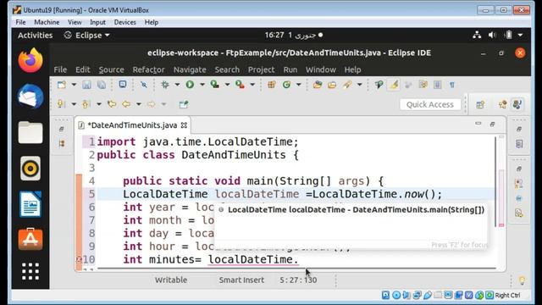Click the Open Terminal console icon
This screenshot has width=542, height=305.
point(123,85)
